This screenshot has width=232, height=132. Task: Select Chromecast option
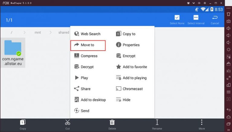129,89
